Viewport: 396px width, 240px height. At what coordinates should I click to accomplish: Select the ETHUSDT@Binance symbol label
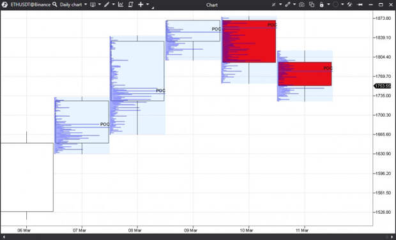[31, 4]
